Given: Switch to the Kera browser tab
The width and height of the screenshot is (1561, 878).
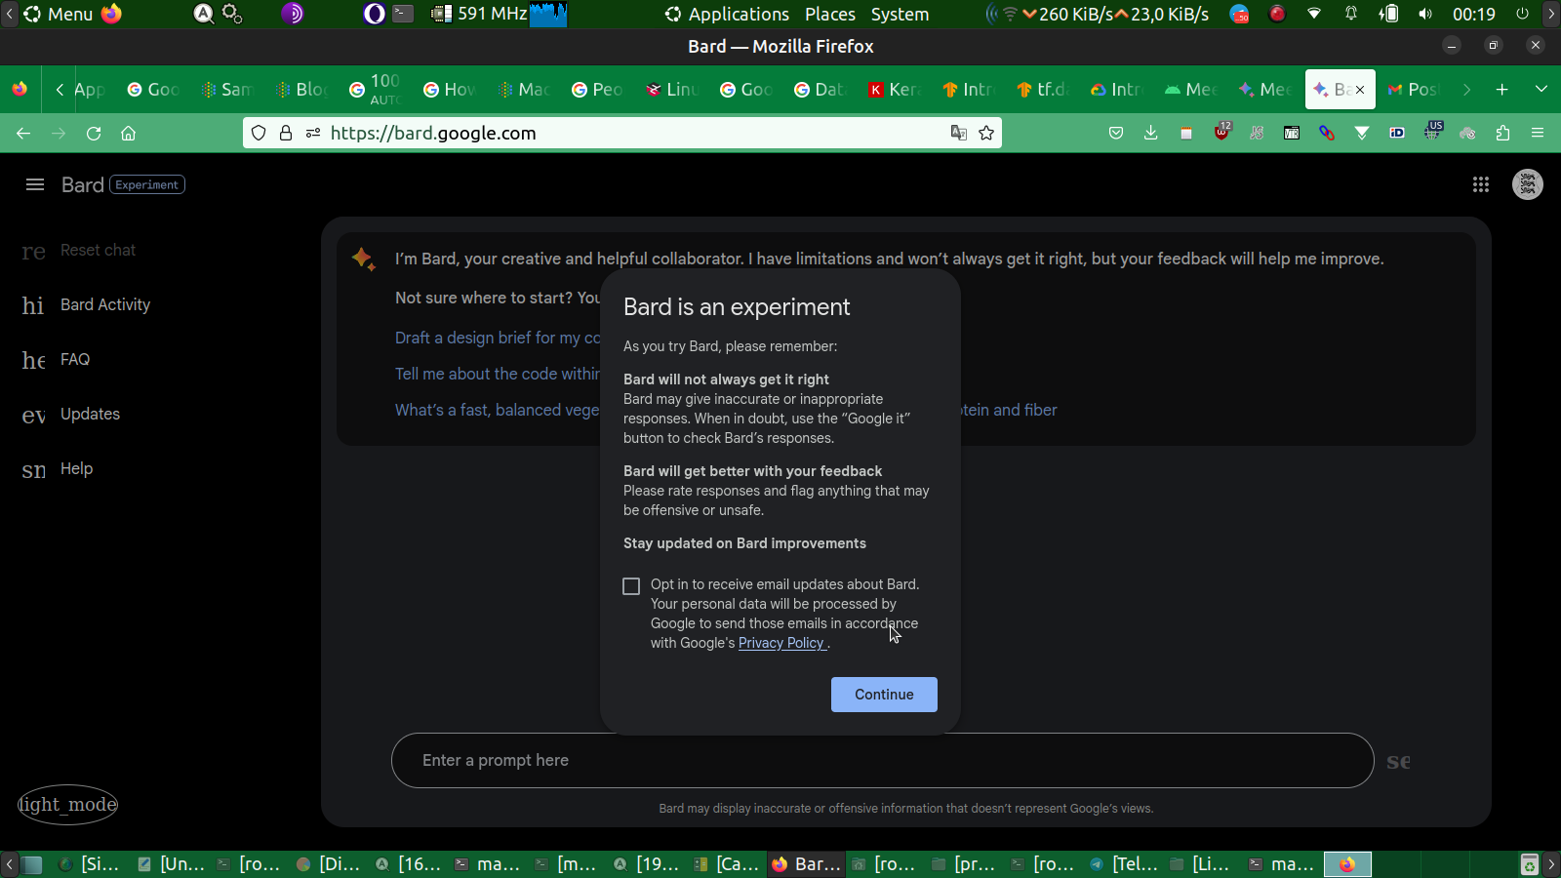Looking at the screenshot, I should tap(894, 90).
